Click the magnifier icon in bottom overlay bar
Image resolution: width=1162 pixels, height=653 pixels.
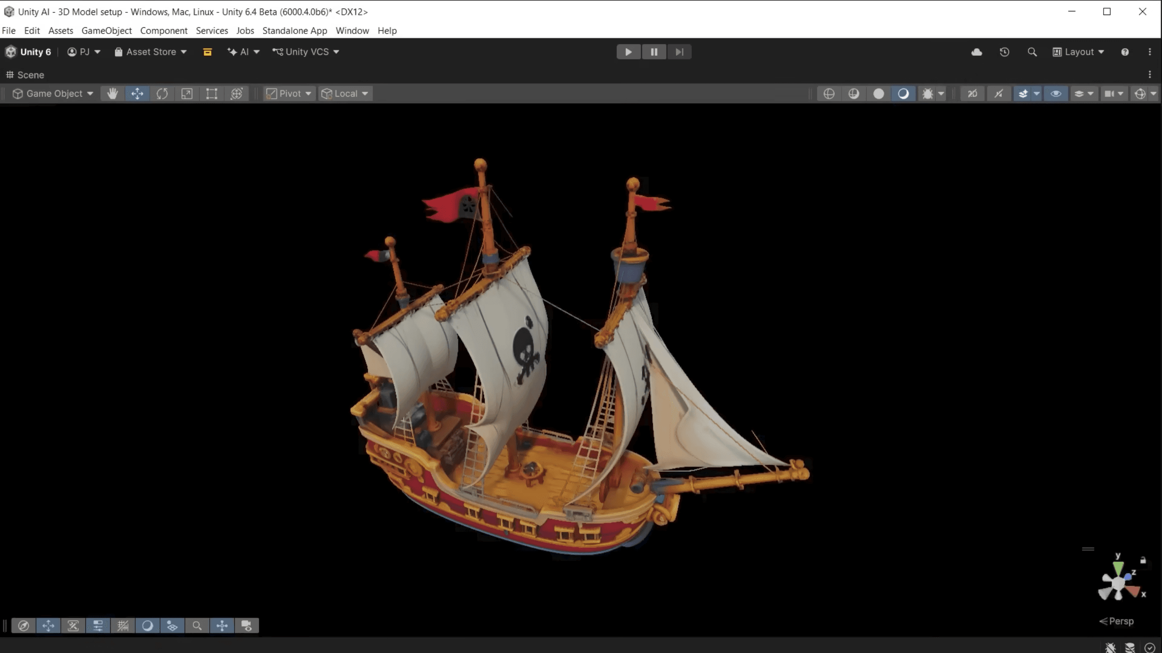coord(197,626)
